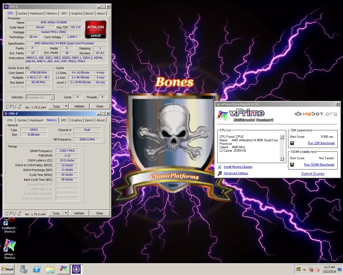Image resolution: width=343 pixels, height=275 pixels.
Task: Click Validate in the lower CPU-Z memory window
Action: (x=79, y=213)
